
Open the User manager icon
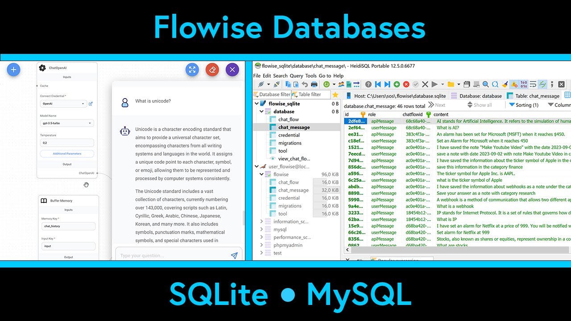tap(341, 84)
